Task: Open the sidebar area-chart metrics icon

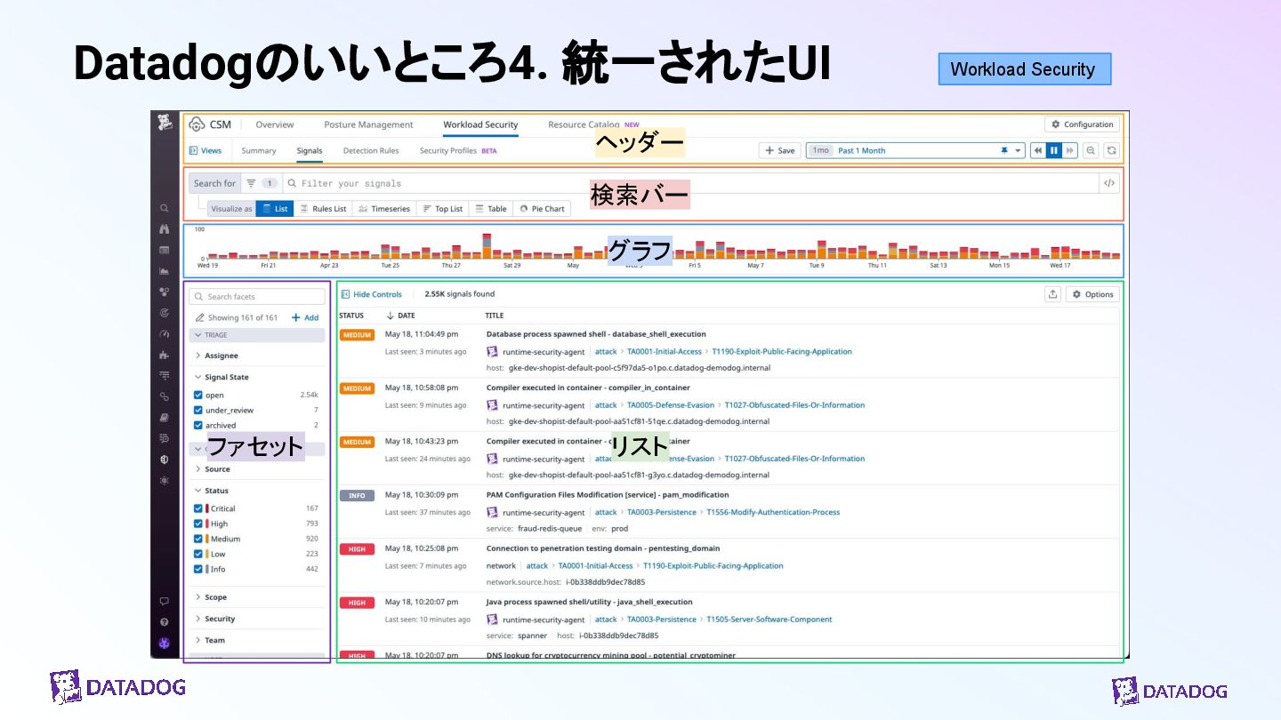Action: [165, 271]
